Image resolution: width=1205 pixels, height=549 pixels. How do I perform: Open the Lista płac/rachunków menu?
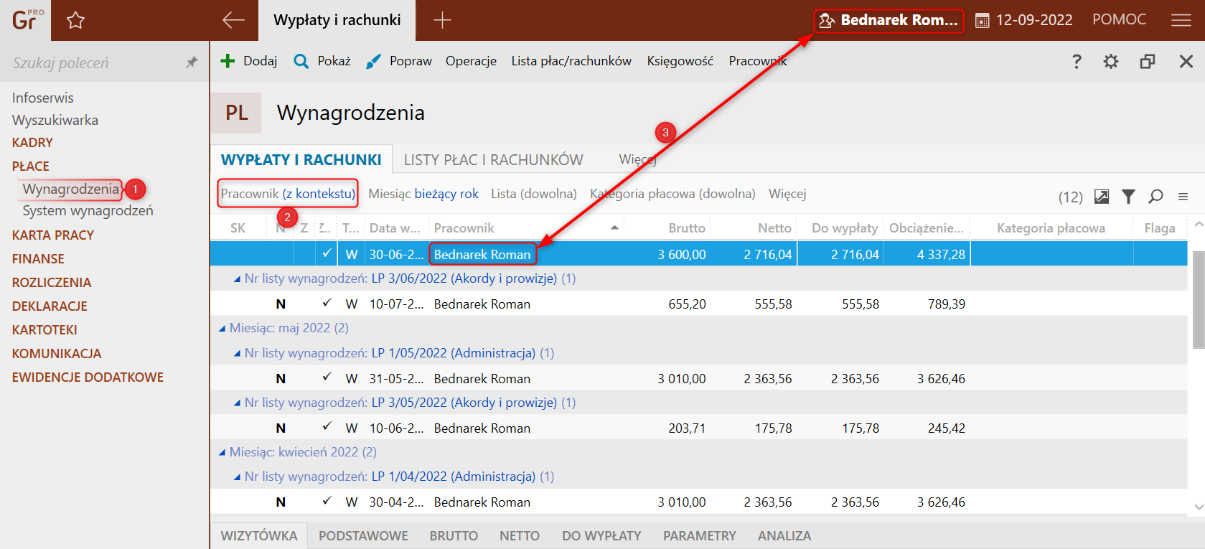pos(571,61)
